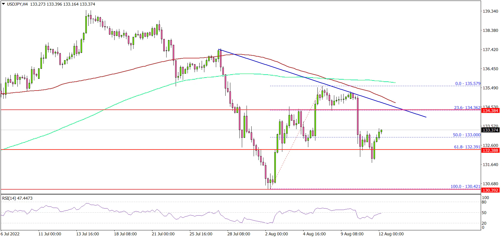502x238 pixels.
Task: Select the 61.8 - 132.391 Fibonacci label
Action: click(x=467, y=147)
